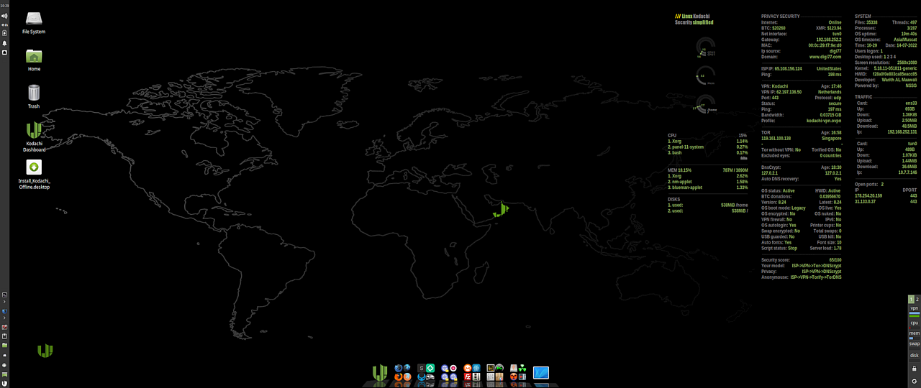
Task: Open the green Session messenger dock icon
Action: (430, 368)
